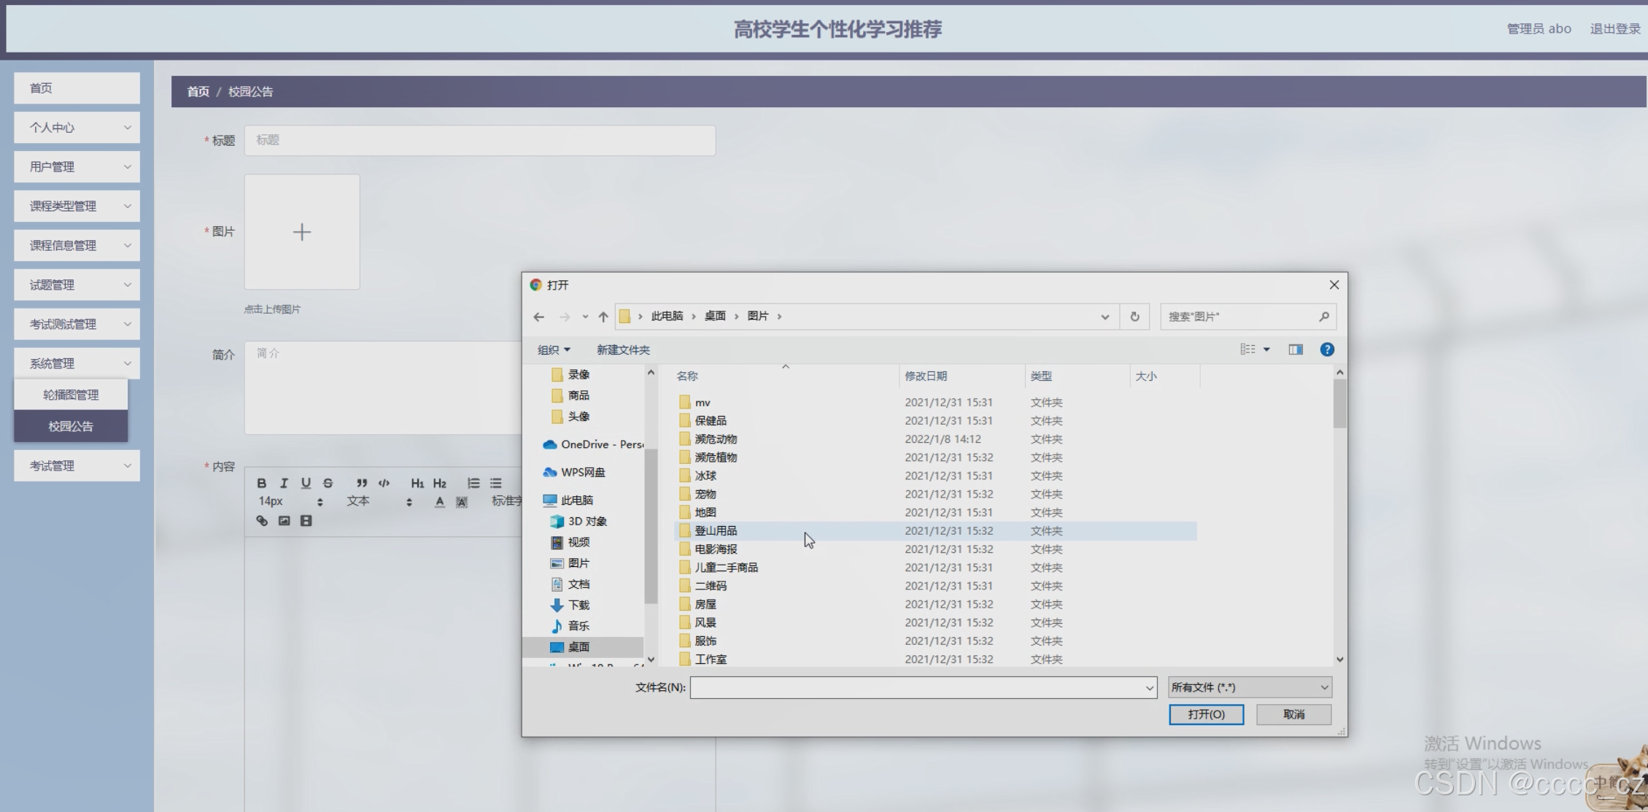Insert a code block in the editor
The width and height of the screenshot is (1648, 812).
384,483
